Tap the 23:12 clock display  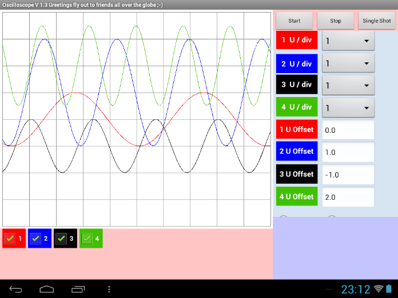[356, 289]
